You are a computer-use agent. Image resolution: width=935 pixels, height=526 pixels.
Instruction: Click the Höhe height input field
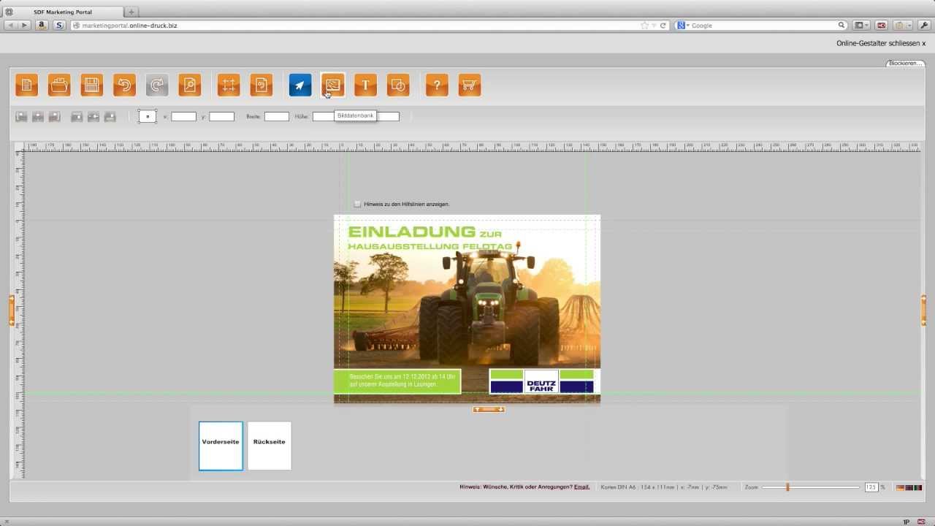tap(324, 116)
